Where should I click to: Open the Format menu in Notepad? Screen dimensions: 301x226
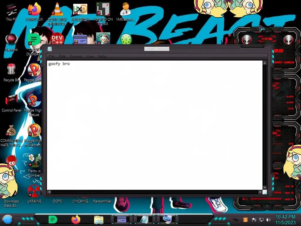click(76, 56)
